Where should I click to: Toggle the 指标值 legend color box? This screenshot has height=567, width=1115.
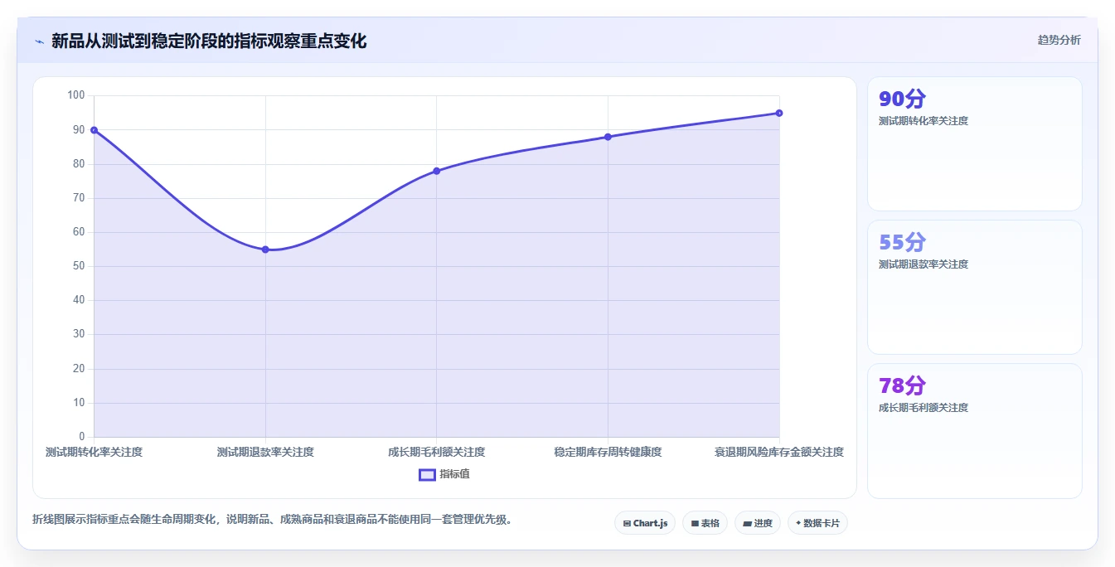click(x=427, y=474)
